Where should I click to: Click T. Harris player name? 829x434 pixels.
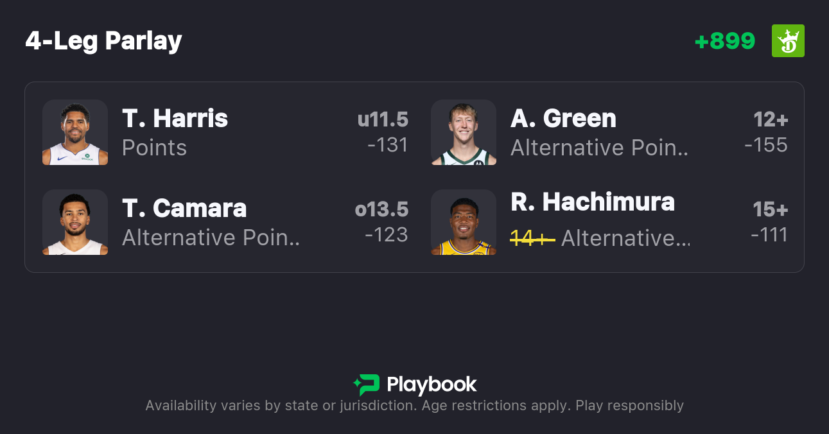click(x=175, y=119)
